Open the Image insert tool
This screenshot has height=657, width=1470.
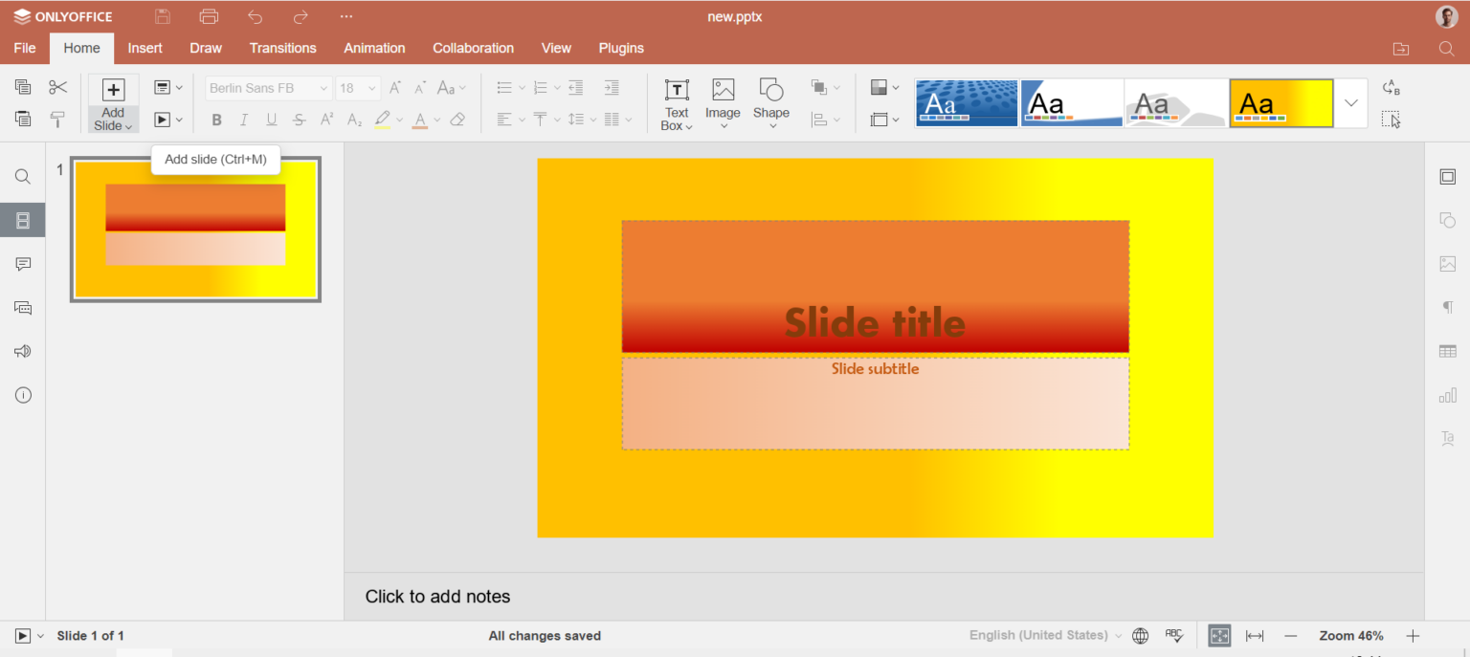click(x=723, y=103)
